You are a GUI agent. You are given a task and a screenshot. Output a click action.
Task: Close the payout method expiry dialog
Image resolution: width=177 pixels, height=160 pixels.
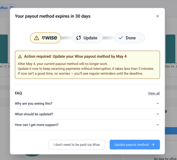157,16
